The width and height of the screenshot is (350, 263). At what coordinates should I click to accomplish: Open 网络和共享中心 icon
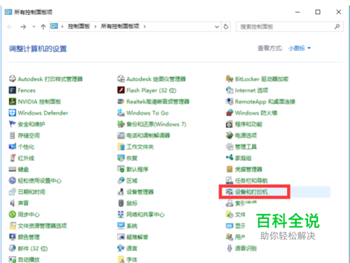(x=121, y=215)
